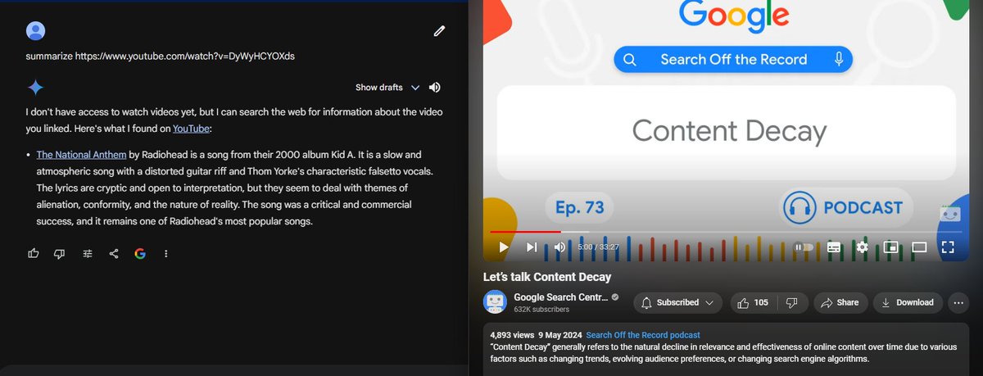
Task: Give the response a thumbs up
Action: click(34, 254)
